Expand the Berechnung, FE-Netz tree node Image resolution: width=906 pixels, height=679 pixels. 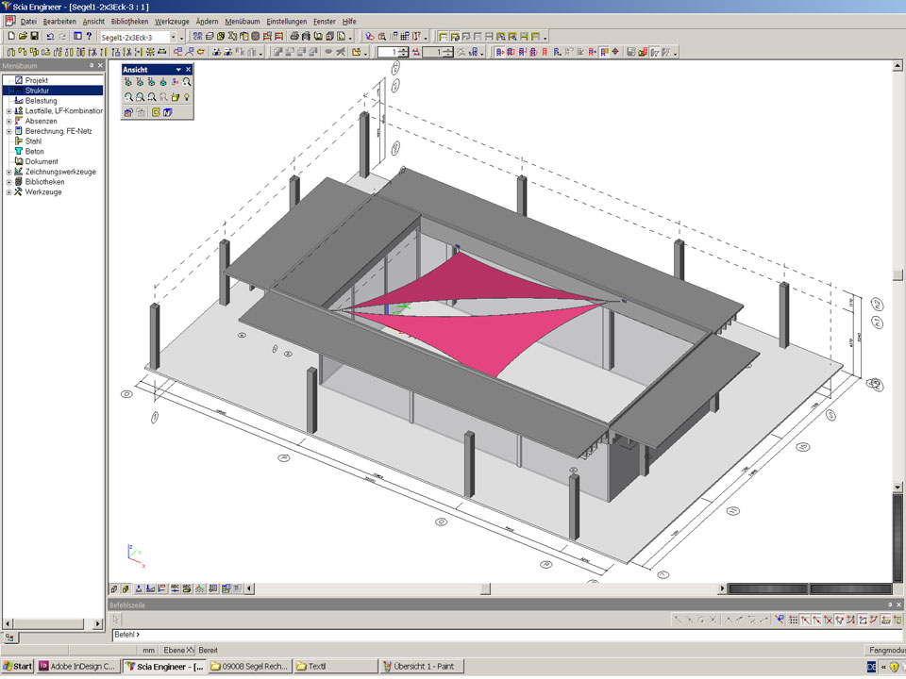tap(8, 131)
